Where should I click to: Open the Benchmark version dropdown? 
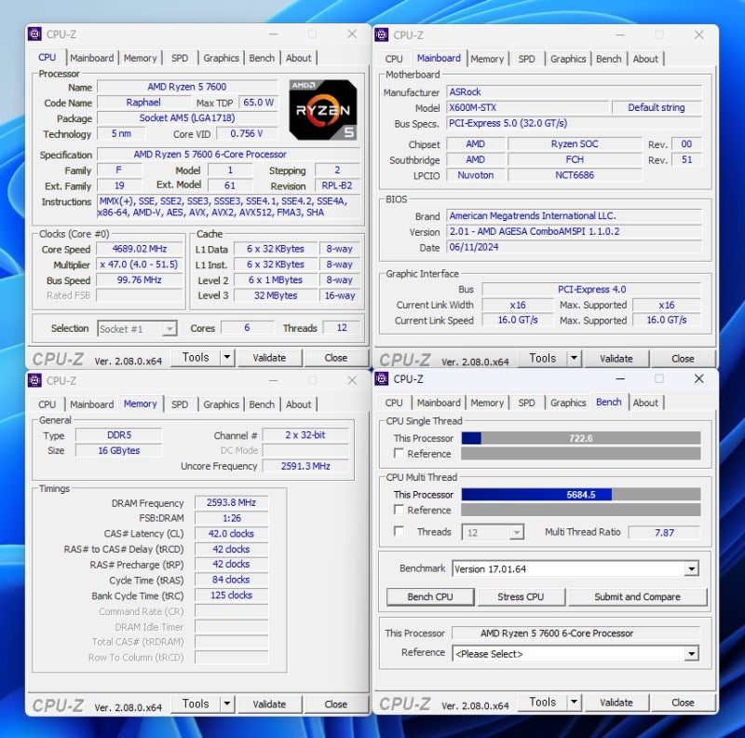[691, 568]
